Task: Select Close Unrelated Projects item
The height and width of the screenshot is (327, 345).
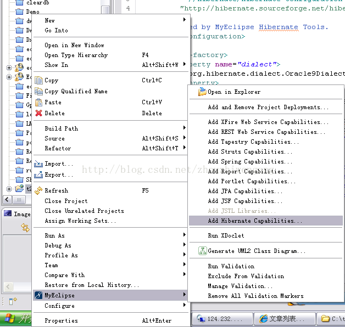Action: (x=110, y=211)
